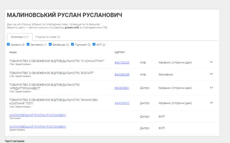Image resolution: width=230 pixels, height=143 pixels.
Task: Disable the Підписант (3) filter checkbox
Action: pyautogui.click(x=73, y=44)
